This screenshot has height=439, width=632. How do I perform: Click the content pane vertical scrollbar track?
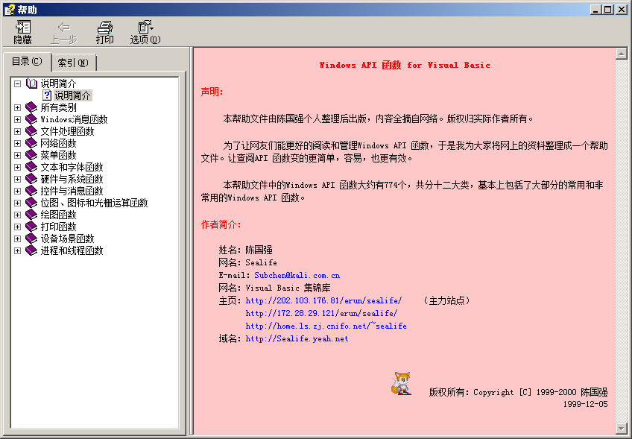click(621, 241)
